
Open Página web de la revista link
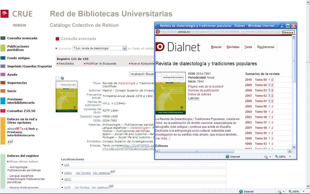204,86
